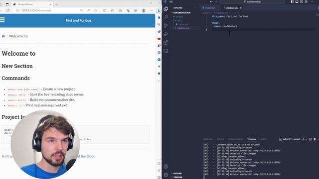Viewport: 319px width, 179px height.
Task: Click the Commands heading
Action: pyautogui.click(x=15, y=78)
